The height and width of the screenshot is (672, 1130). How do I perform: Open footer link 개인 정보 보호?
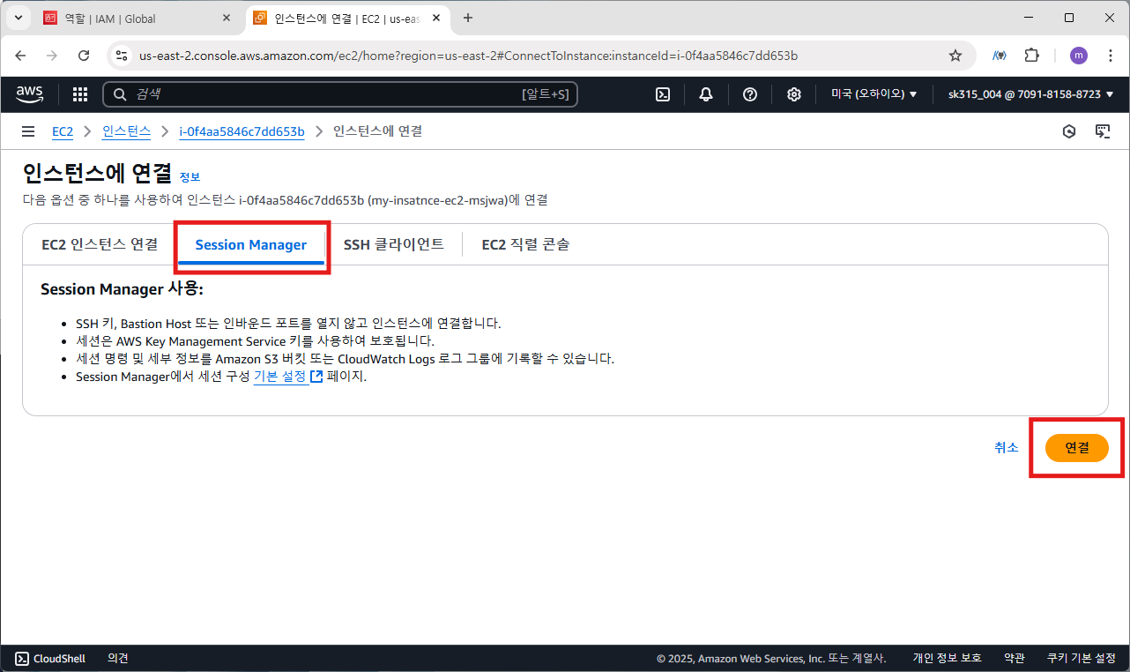(948, 658)
